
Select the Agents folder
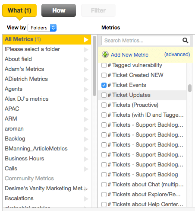47,89
